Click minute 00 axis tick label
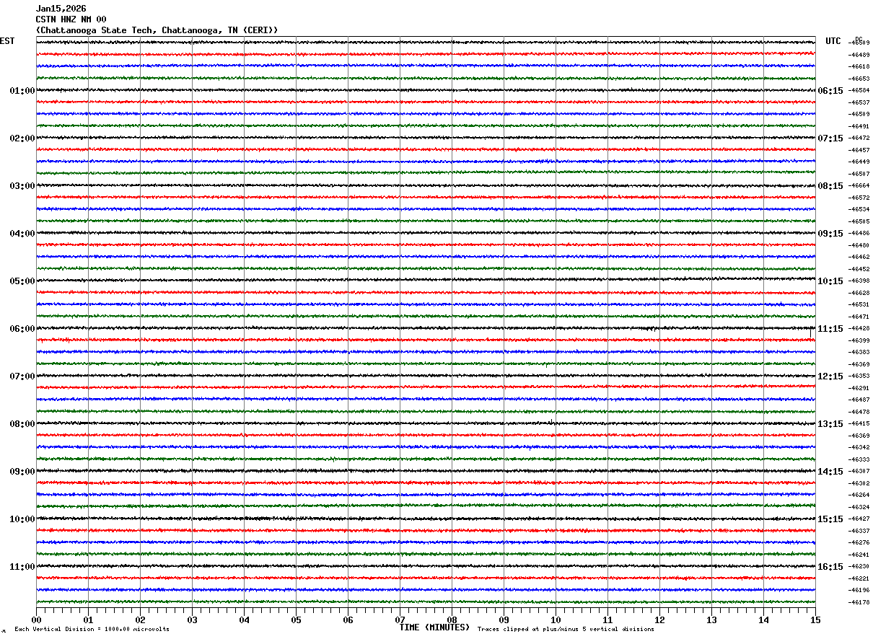 [36, 620]
